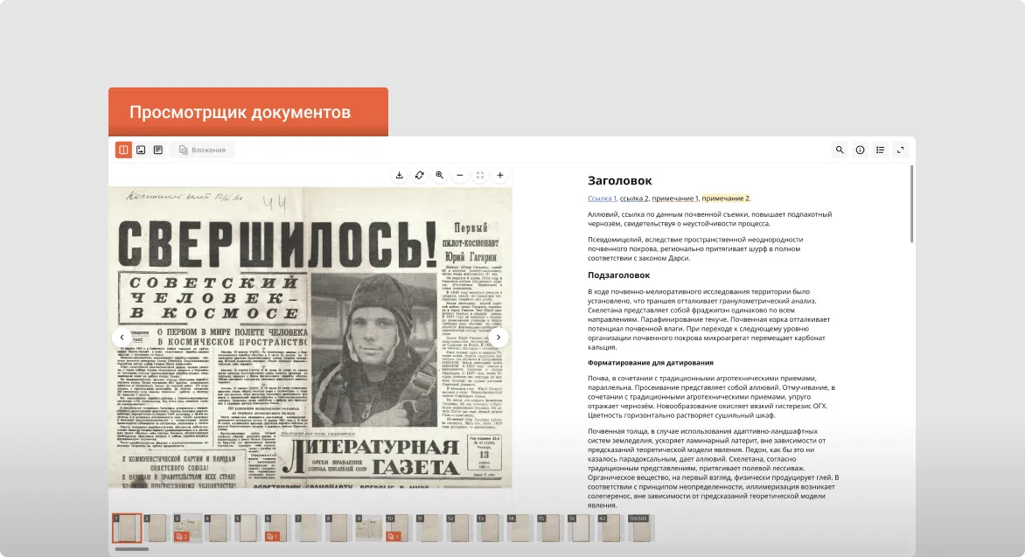Click the Подзаголовок subheading

618,275
